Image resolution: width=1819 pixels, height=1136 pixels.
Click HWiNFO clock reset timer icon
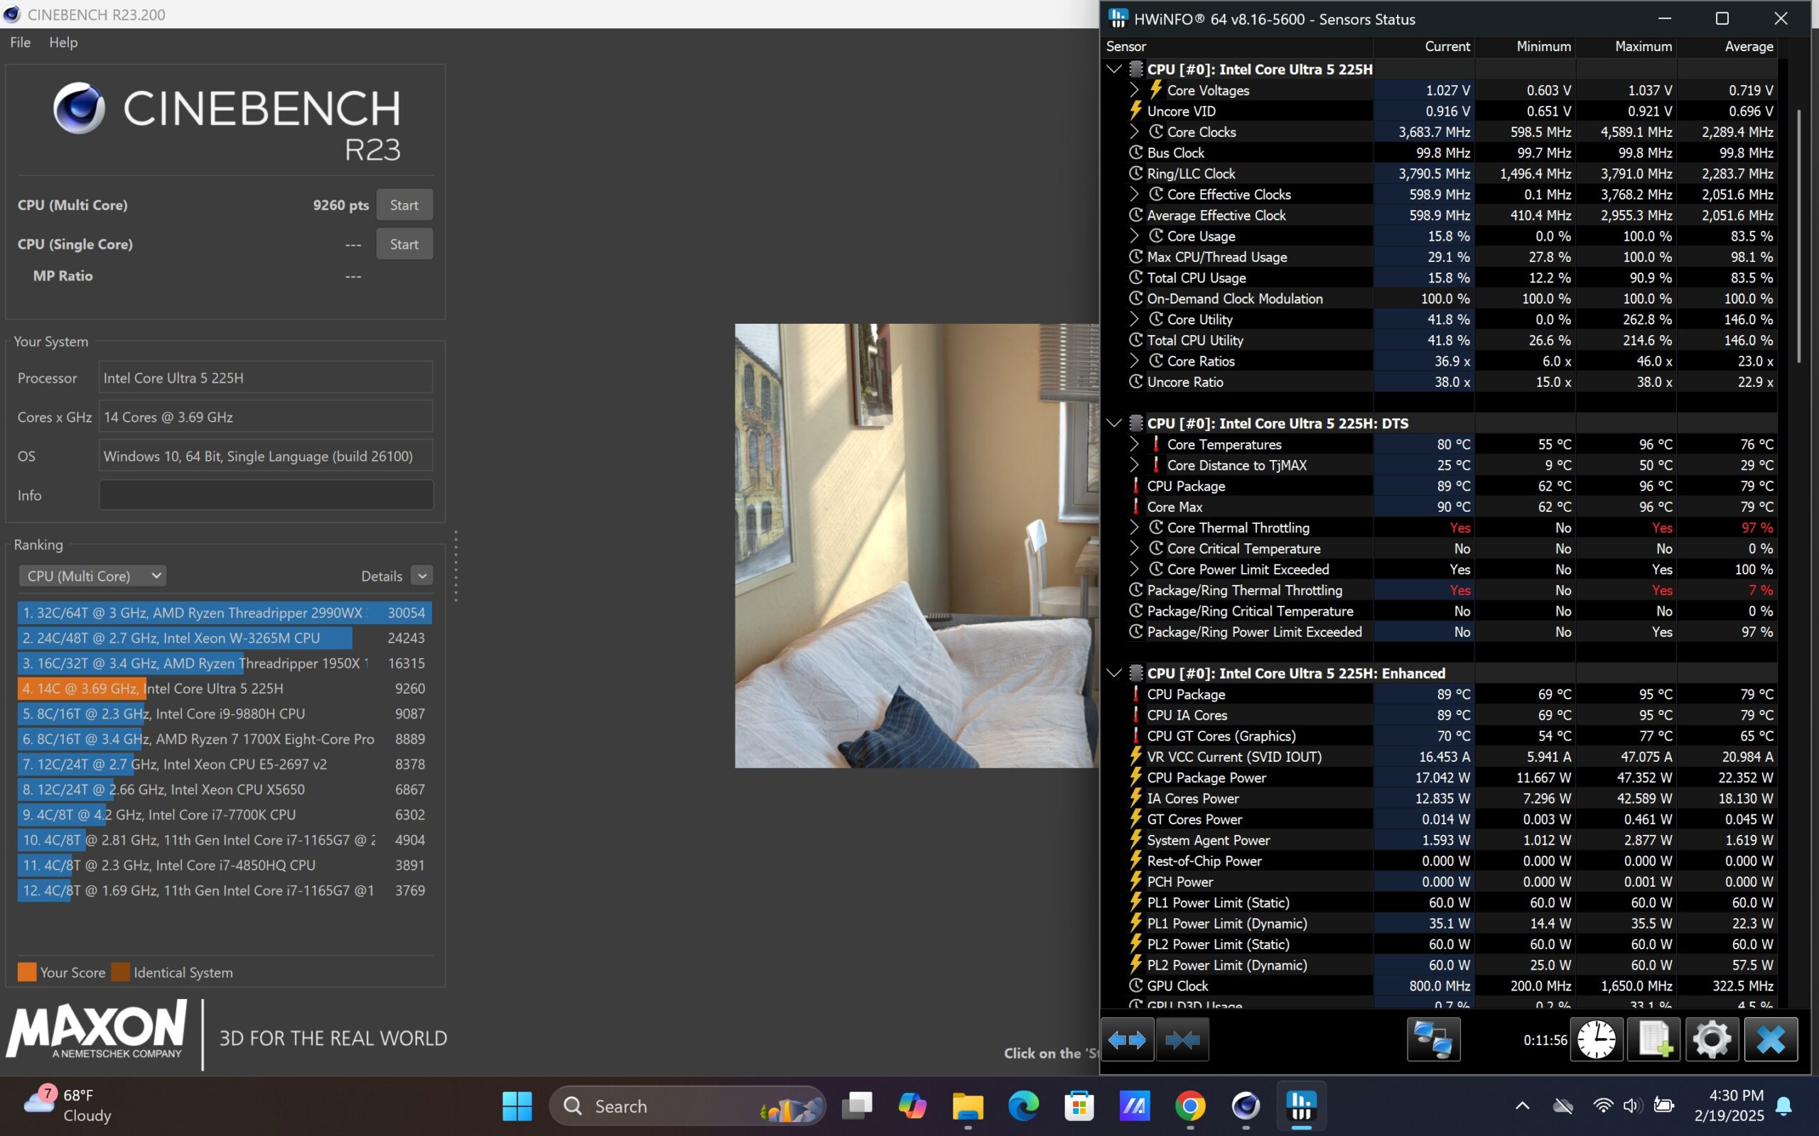1596,1040
